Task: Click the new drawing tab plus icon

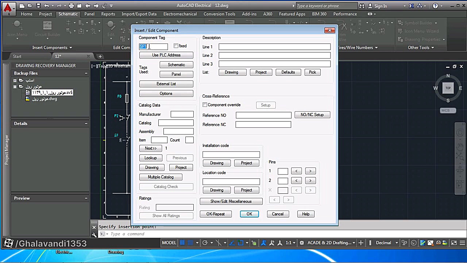Action: 100,56
